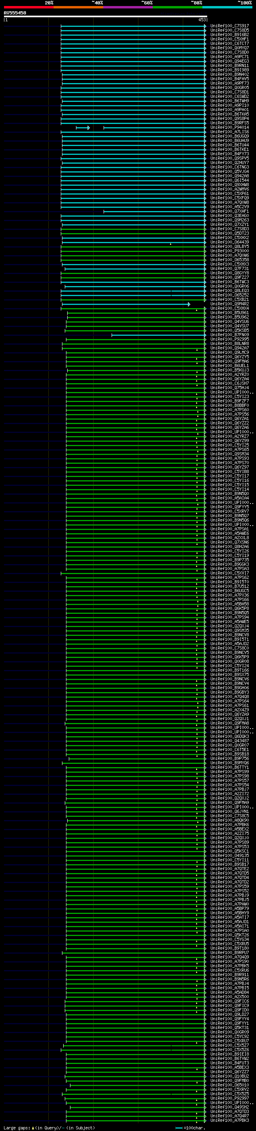
Task: Select the UniRef100_B6UGQ9 label
Action: pyautogui.click(x=230, y=136)
